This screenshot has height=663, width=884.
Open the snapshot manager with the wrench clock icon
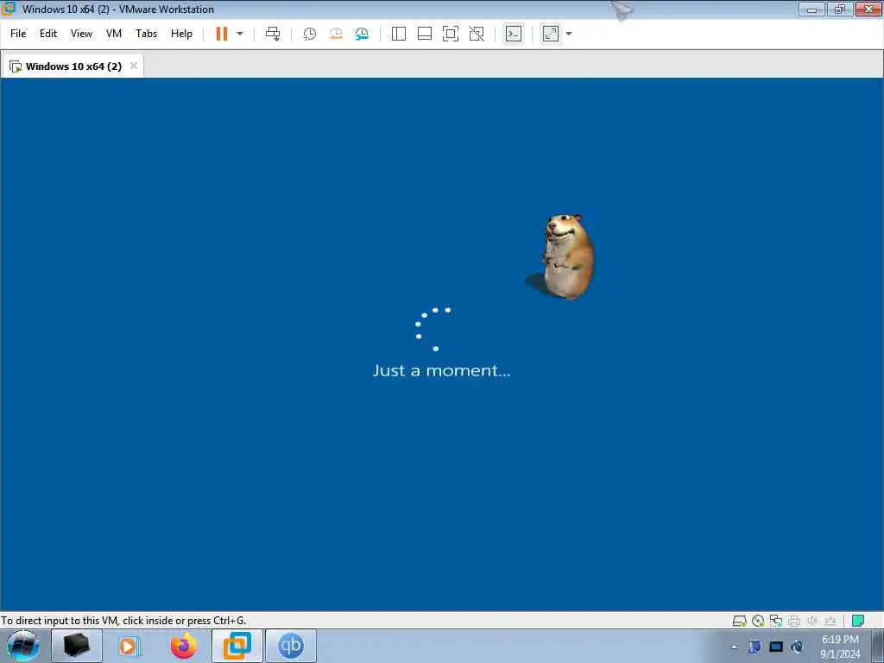click(x=362, y=34)
